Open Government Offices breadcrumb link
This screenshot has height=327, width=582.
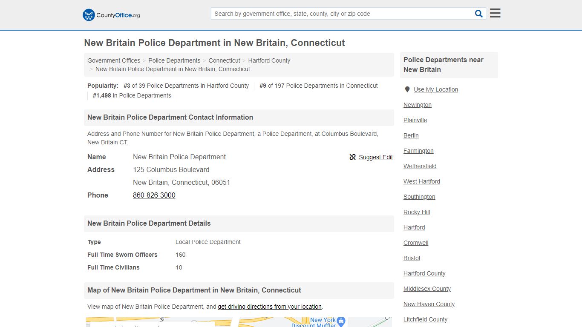click(x=114, y=60)
